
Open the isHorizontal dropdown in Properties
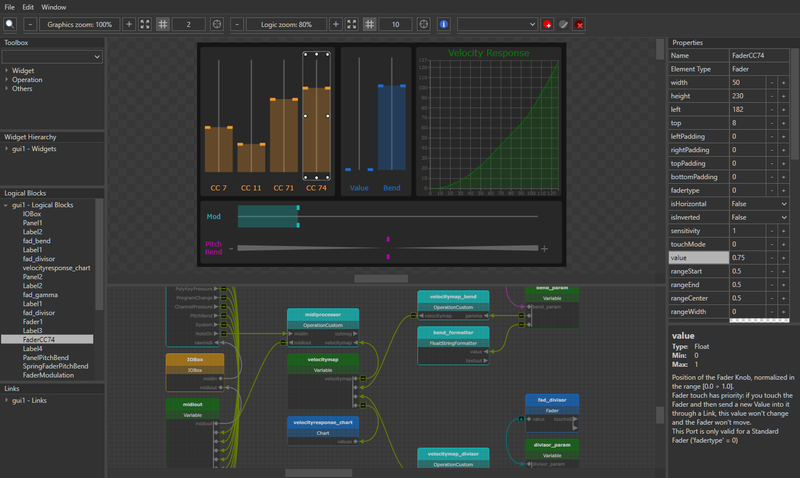point(783,203)
